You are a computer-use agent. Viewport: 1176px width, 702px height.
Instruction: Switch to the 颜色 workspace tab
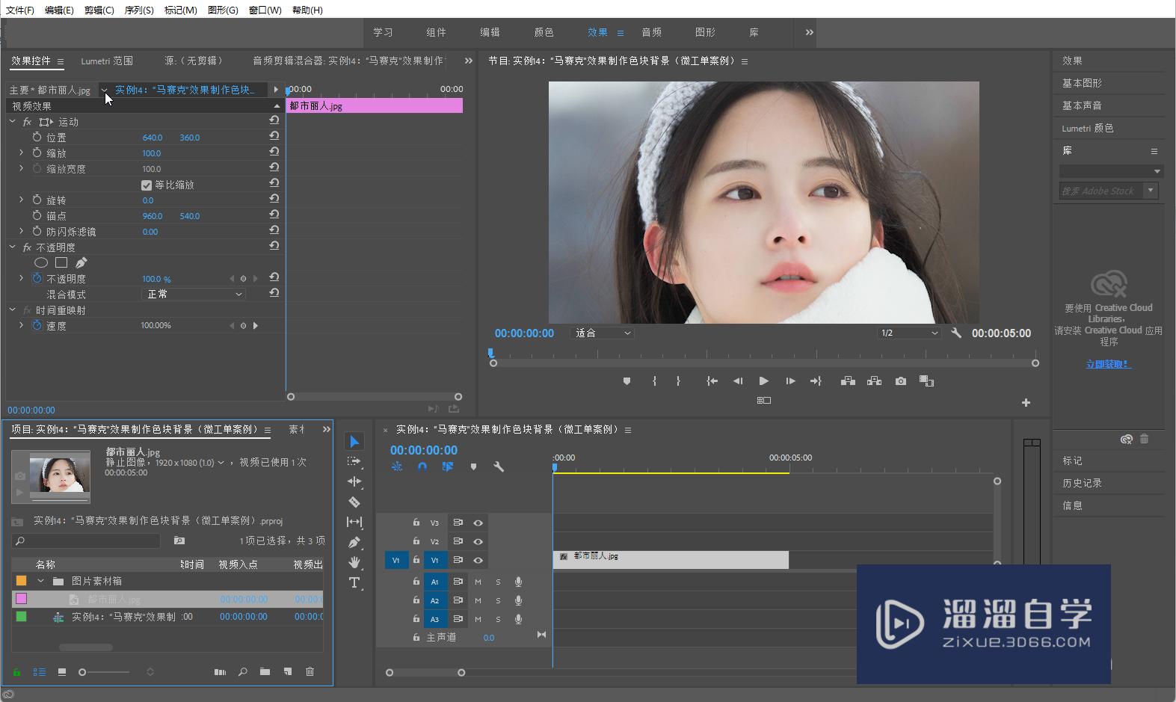pos(544,32)
